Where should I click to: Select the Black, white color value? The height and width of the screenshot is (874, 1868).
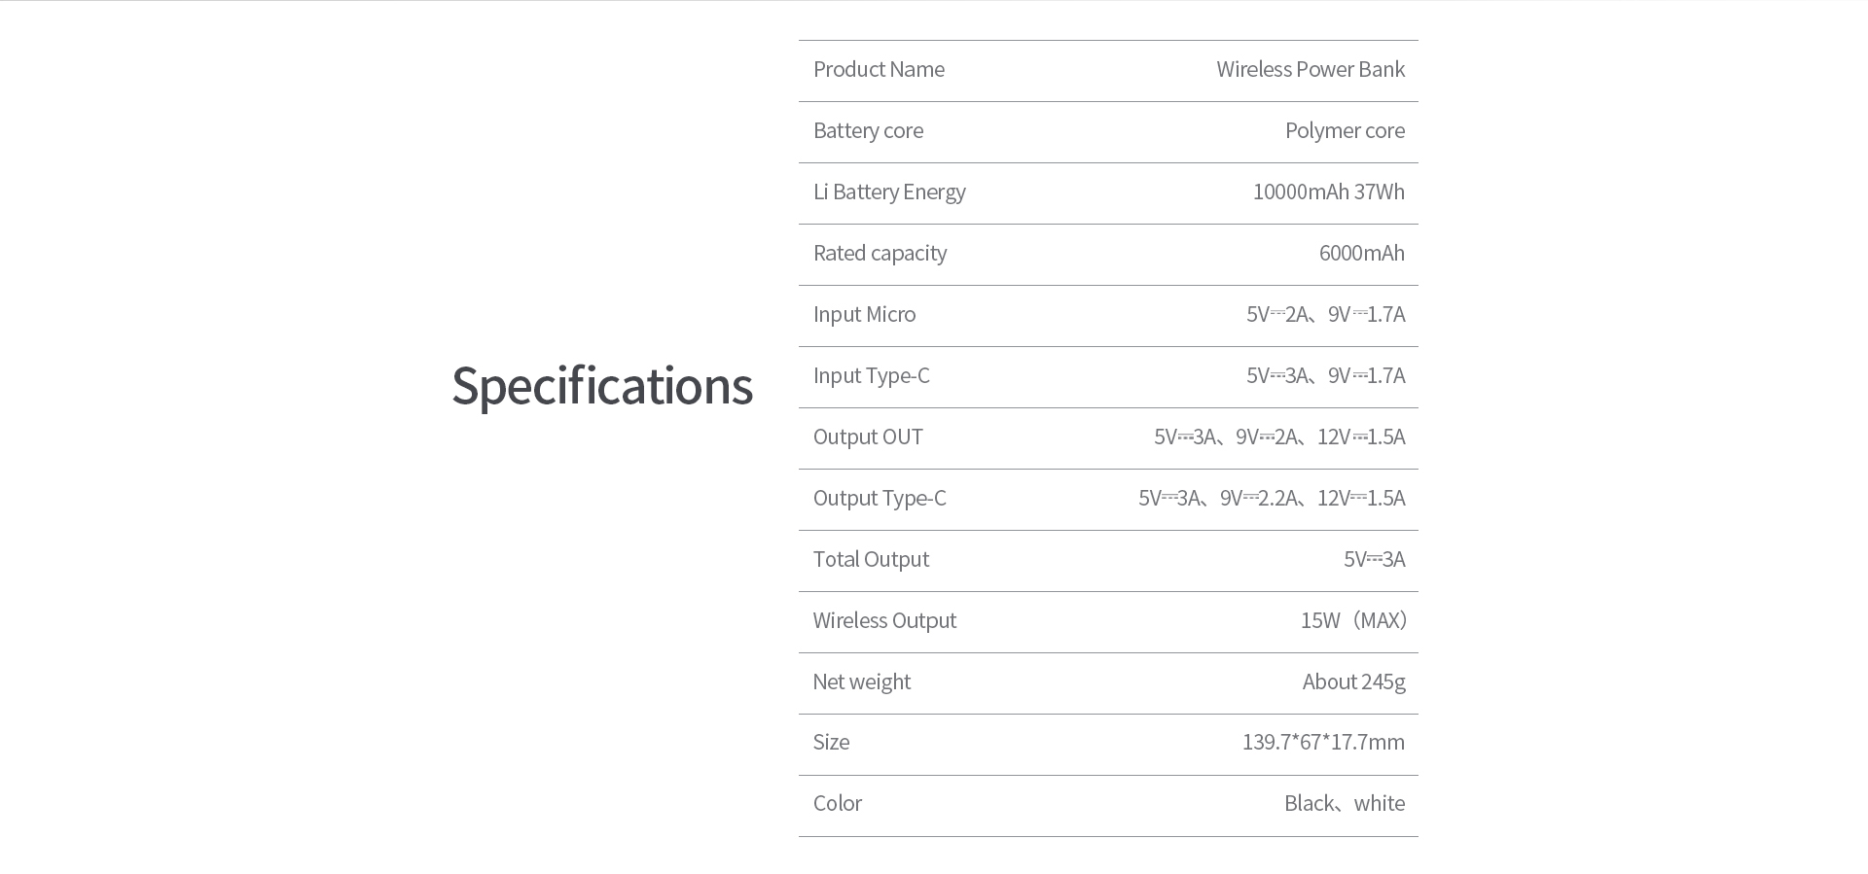coord(1344,804)
